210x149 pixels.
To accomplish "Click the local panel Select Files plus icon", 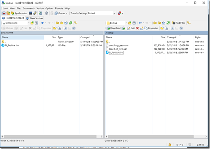I will coord(65,28).
